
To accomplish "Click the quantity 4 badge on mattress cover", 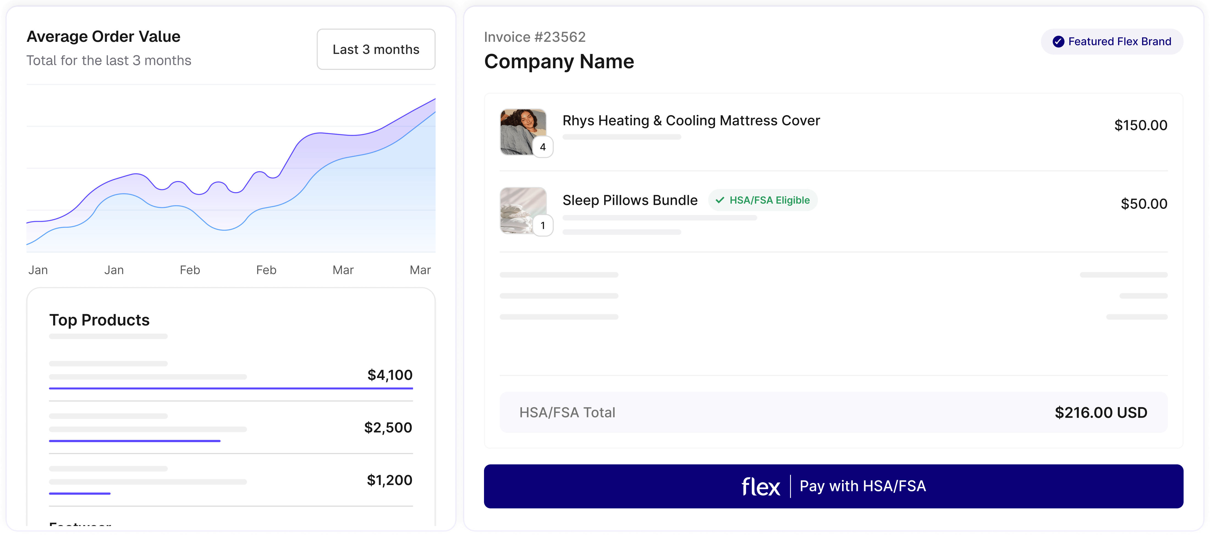I will tap(543, 147).
